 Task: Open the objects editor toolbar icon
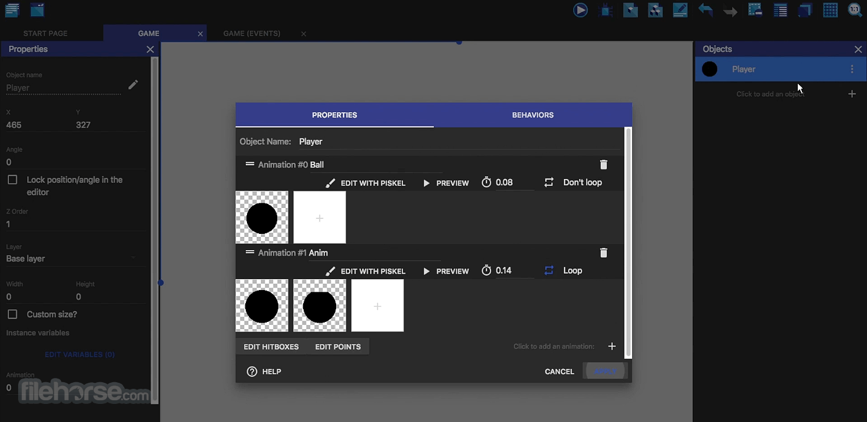(631, 10)
